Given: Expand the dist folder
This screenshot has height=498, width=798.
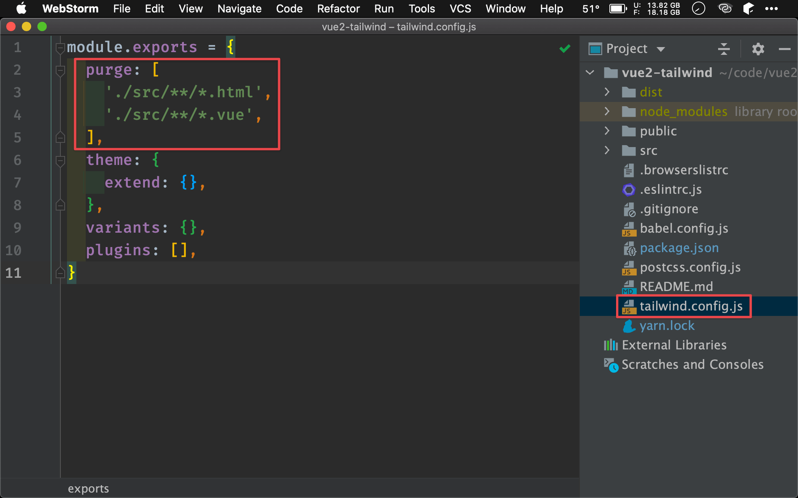Looking at the screenshot, I should pyautogui.click(x=607, y=92).
